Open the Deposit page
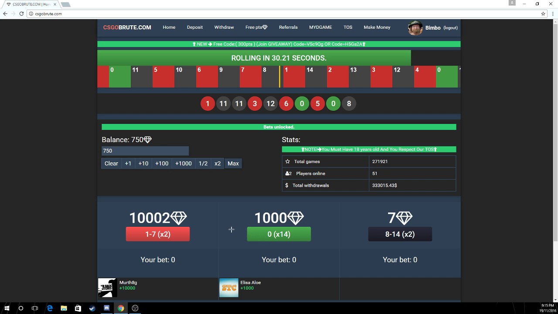This screenshot has width=558, height=314. pos(195,27)
